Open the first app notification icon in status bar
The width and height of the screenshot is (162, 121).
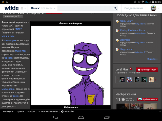click(3, 2)
